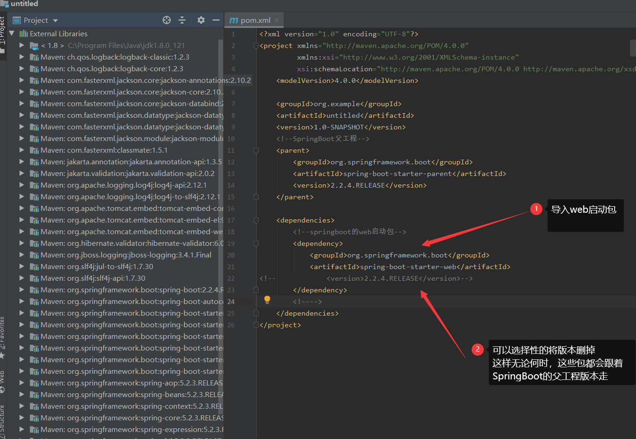Viewport: 636px width, 439px height.
Task: Expand the log4j-to-slf4j library node
Action: [x=21, y=196]
